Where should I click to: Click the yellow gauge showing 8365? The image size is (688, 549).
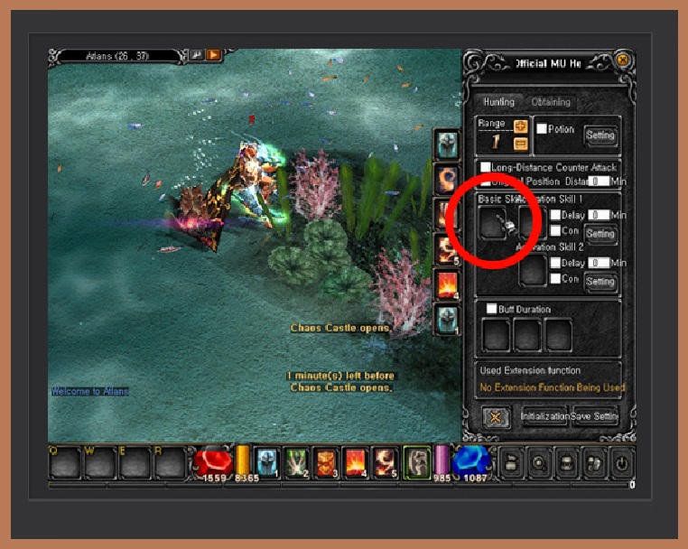point(243,462)
